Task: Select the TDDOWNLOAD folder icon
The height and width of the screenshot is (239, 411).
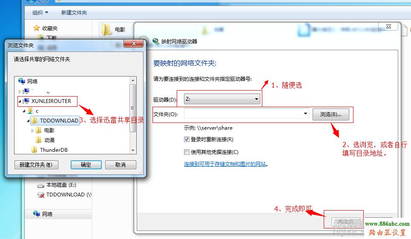Action: tap(34, 120)
